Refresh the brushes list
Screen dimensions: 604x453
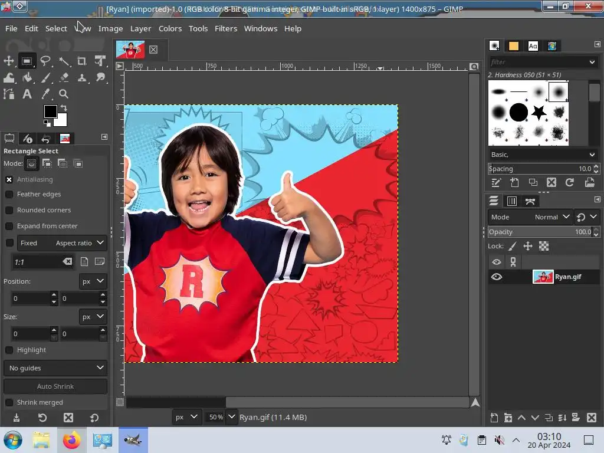click(570, 183)
